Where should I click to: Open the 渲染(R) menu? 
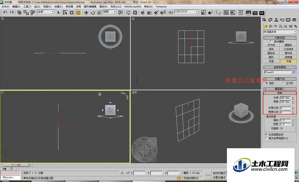(103, 7)
